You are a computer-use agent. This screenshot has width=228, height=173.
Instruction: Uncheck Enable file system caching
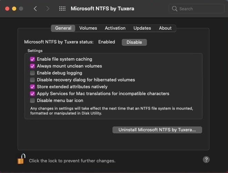click(32, 59)
